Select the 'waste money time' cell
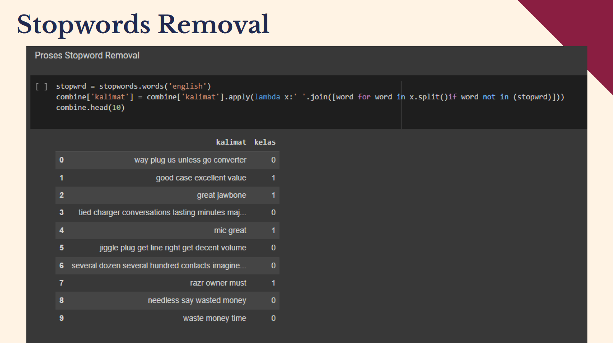The height and width of the screenshot is (343, 613). pos(214,318)
